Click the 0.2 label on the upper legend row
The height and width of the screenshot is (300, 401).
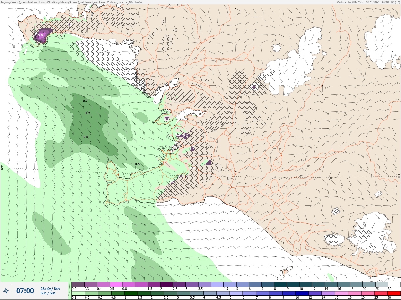(74, 289)
